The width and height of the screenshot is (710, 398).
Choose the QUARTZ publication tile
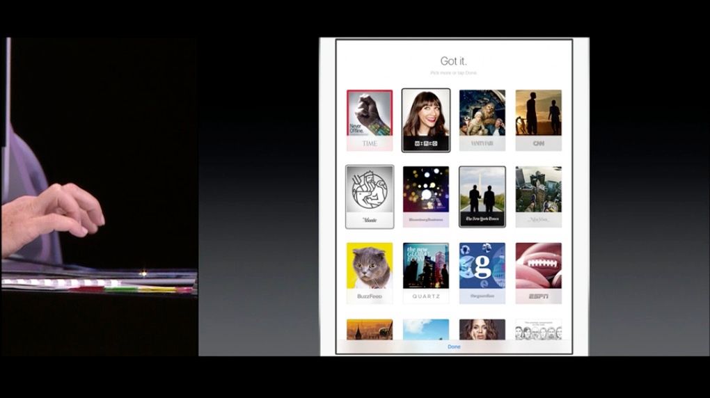click(x=425, y=273)
